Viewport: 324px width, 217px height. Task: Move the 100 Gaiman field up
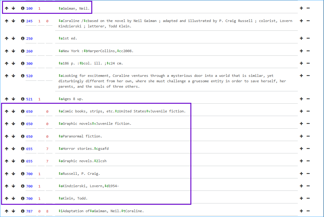pyautogui.click(x=6, y=8)
